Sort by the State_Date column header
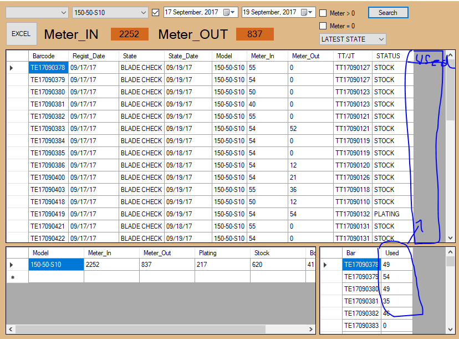This screenshot has height=339, width=459. point(188,56)
